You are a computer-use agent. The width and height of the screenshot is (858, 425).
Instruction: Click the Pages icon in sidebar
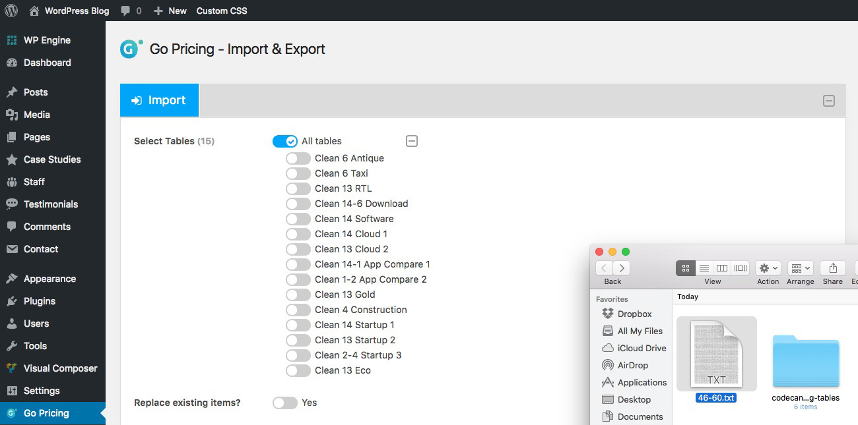(x=12, y=137)
